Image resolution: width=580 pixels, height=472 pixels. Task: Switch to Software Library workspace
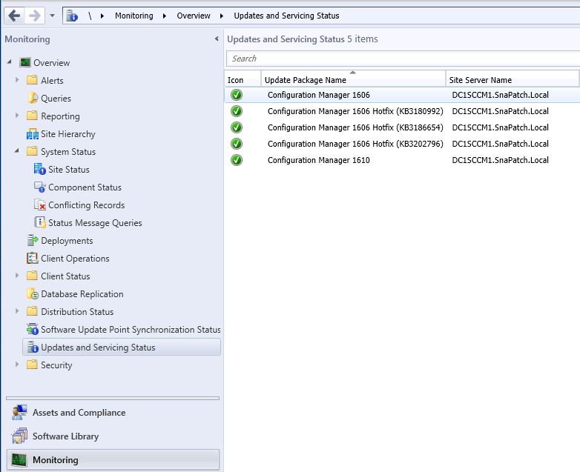coord(113,436)
